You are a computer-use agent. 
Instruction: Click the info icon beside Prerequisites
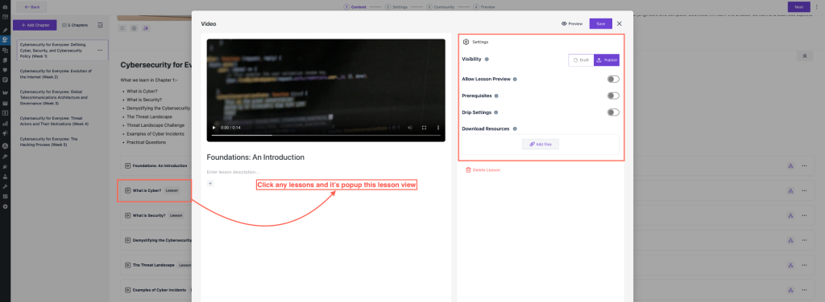click(496, 96)
